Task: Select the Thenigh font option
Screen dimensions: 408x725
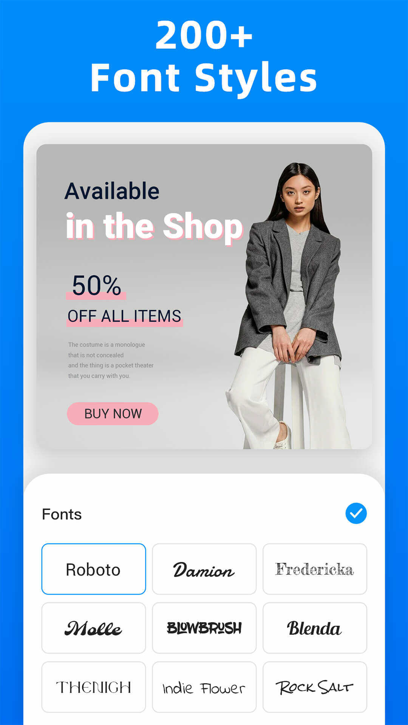Action: 94,687
